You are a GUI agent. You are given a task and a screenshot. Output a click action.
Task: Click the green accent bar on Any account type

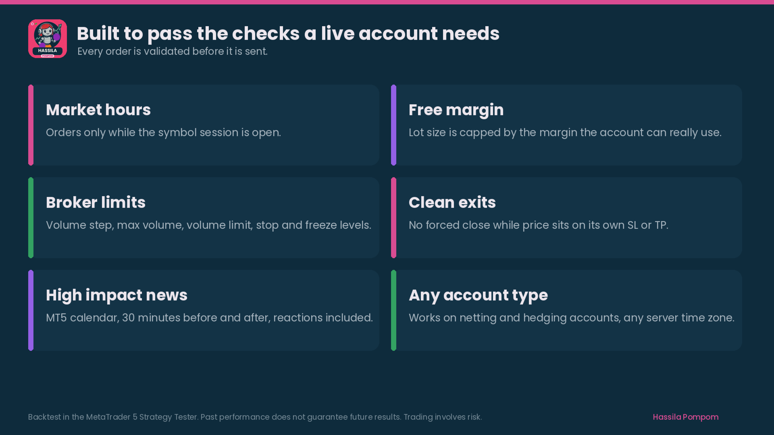[393, 310]
